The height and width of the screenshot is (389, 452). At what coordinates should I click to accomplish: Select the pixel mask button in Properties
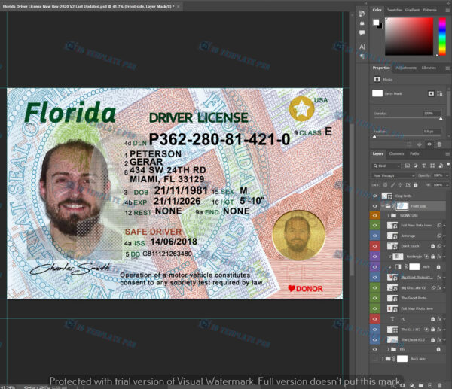[431, 93]
